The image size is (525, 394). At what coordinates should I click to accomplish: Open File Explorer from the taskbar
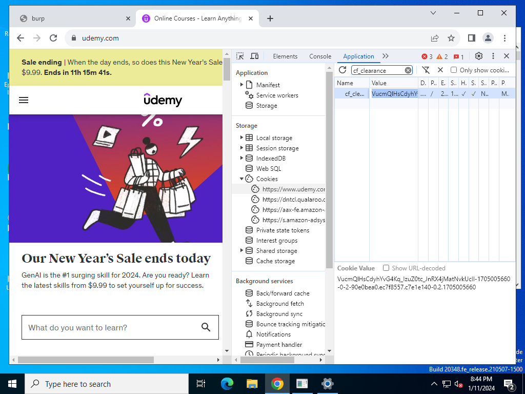pyautogui.click(x=252, y=384)
